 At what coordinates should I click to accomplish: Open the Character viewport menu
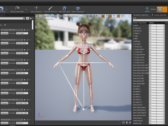[x=66, y=16]
